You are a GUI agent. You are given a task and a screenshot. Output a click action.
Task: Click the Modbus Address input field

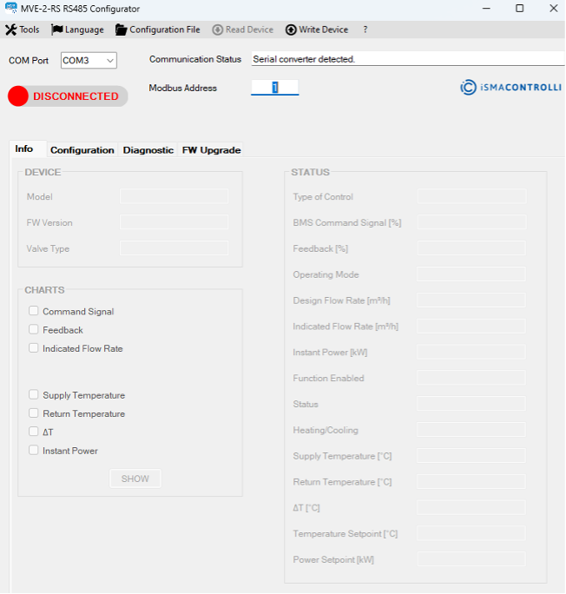(275, 88)
